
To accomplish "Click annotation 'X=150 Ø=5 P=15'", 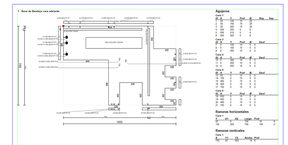I will 86,18.
